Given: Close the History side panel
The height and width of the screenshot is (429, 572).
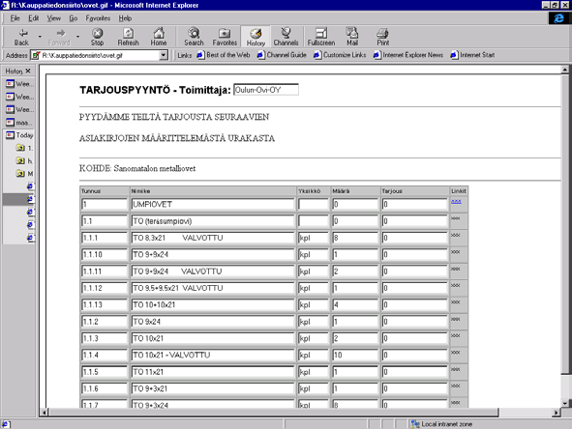Looking at the screenshot, I should [x=28, y=71].
